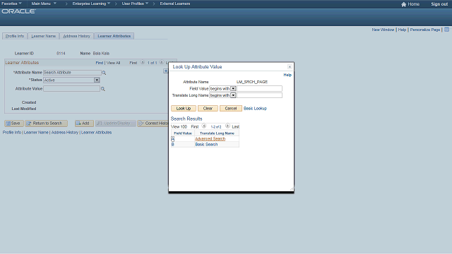Switch to the Address History tab

[77, 36]
